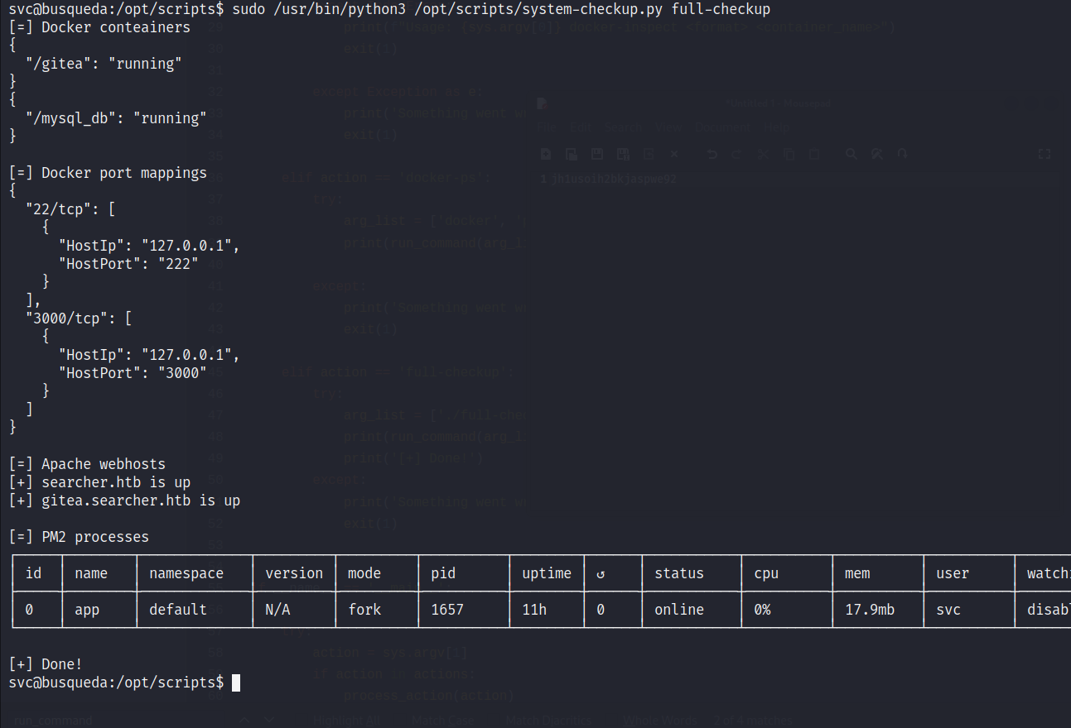This screenshot has width=1071, height=728.
Task: Click the New document icon in Mousepad toolbar
Action: click(546, 154)
